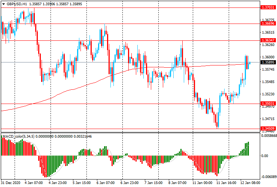This screenshot has width=277, height=187.
Task: Select the 1.36347 red price tag
Action: [268, 40]
